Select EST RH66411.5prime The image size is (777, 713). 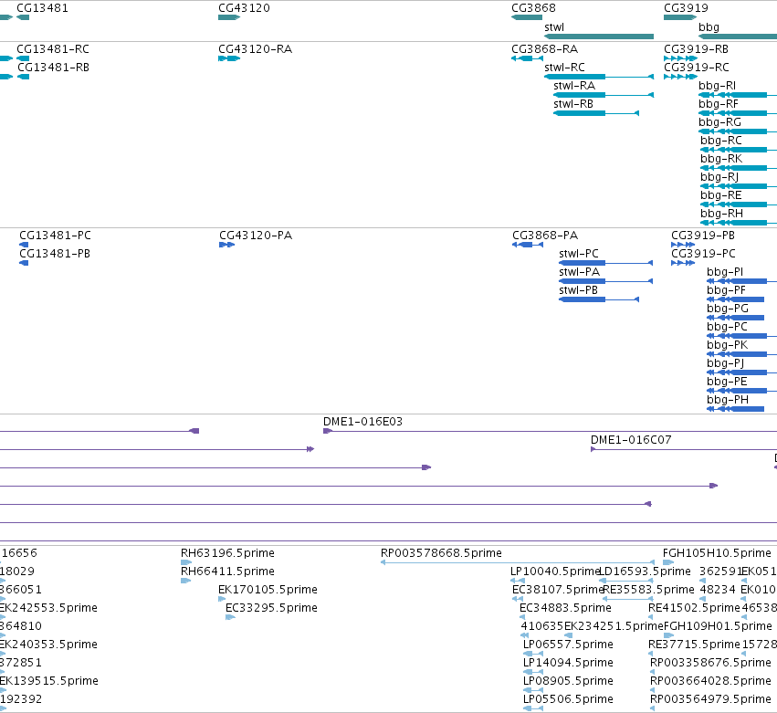click(186, 581)
